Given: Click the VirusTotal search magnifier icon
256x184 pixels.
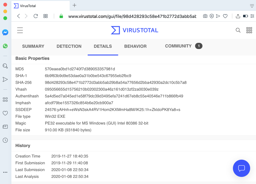Looking at the screenshot, I should pos(238,30).
